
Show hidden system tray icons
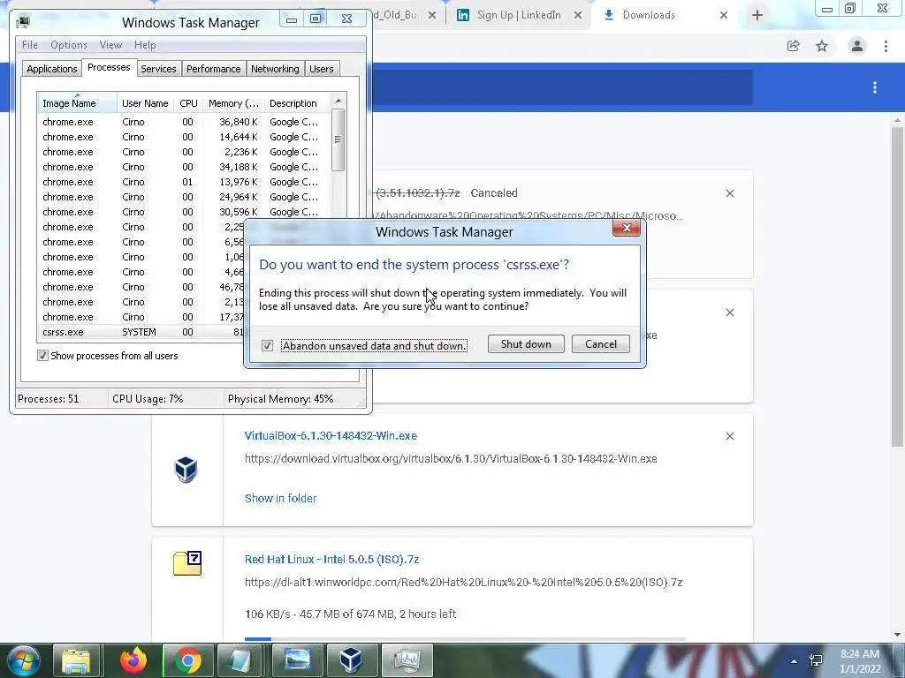tap(795, 661)
